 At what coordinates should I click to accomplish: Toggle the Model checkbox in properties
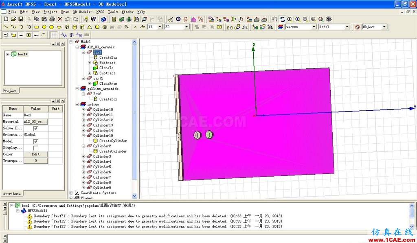pos(36,141)
